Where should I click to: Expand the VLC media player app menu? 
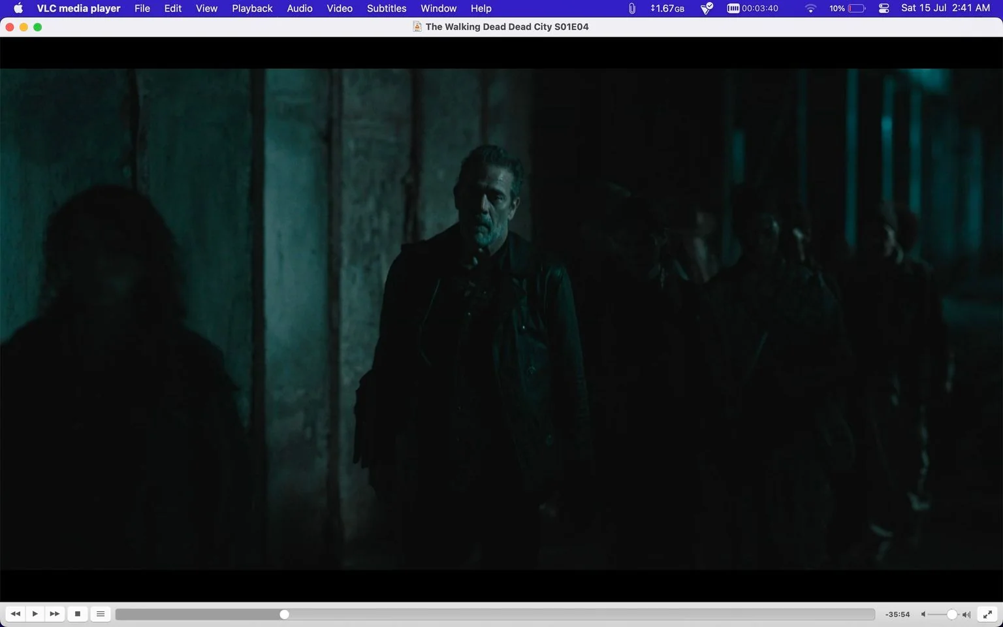(x=78, y=8)
